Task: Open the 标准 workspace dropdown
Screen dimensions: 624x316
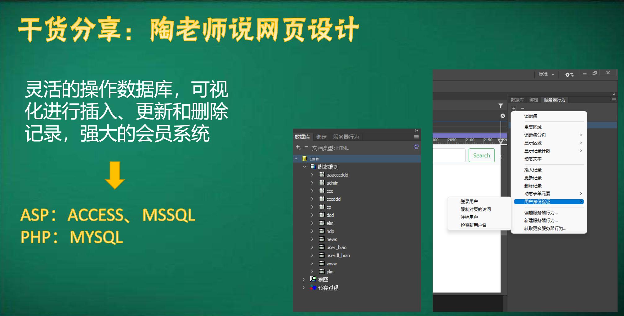Action: tap(546, 74)
